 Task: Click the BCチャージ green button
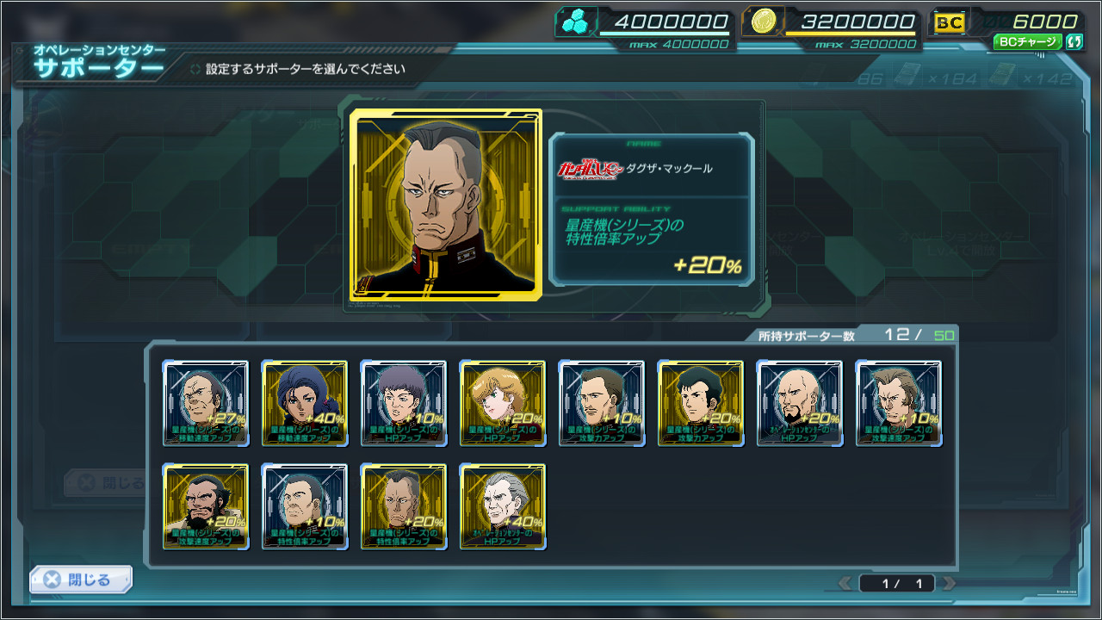[x=1028, y=41]
